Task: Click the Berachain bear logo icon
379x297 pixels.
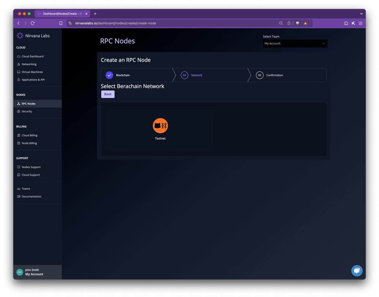Action: [x=160, y=126]
